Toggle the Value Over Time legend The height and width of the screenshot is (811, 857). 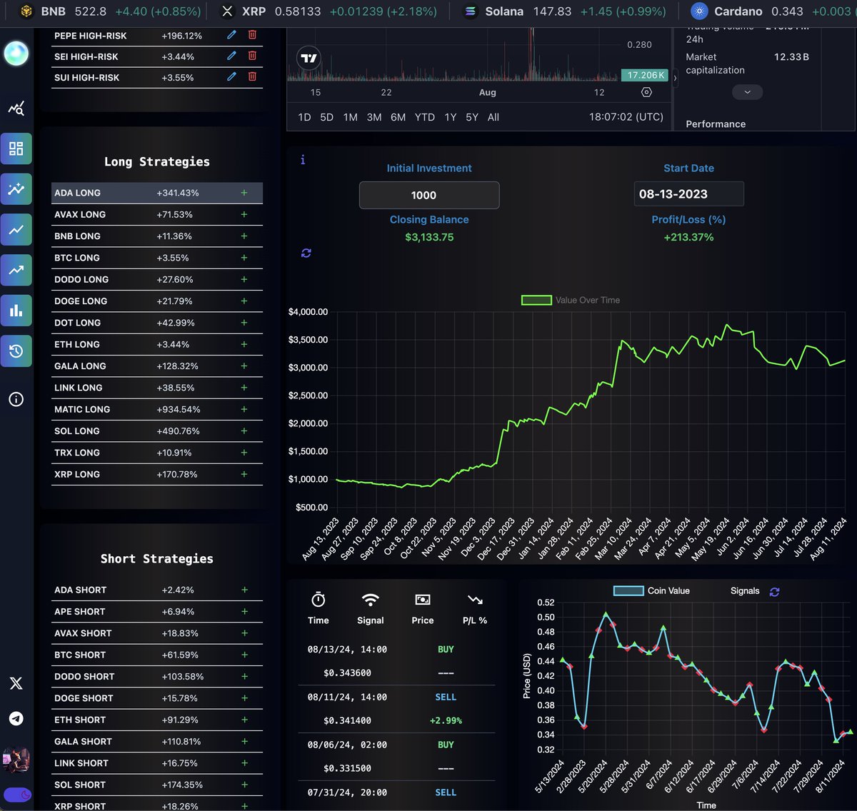[571, 301]
